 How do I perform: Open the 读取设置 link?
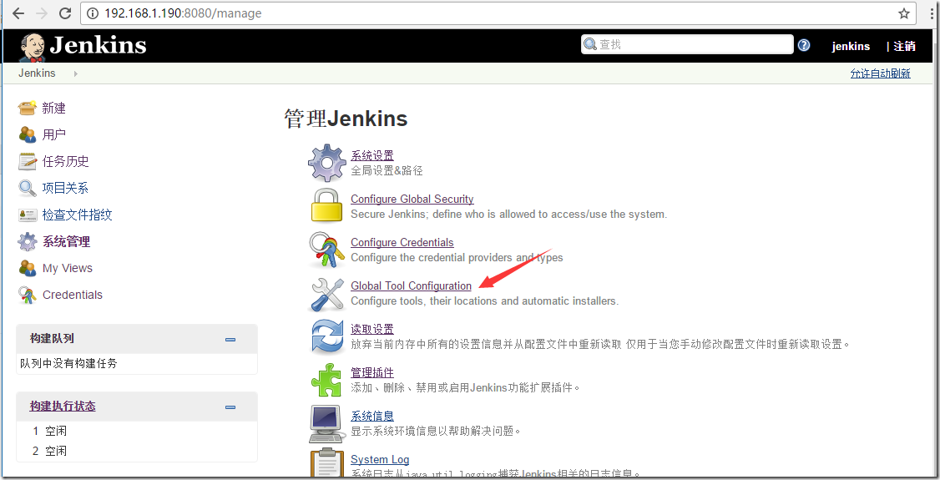[x=372, y=329]
